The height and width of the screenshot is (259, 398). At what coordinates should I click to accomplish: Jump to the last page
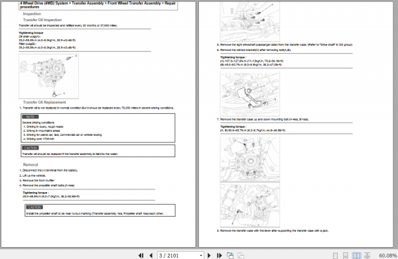tap(220, 256)
